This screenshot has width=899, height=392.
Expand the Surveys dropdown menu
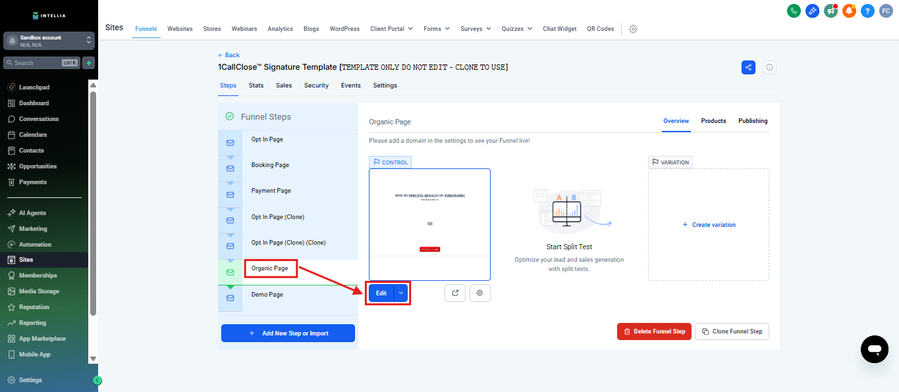click(x=476, y=29)
